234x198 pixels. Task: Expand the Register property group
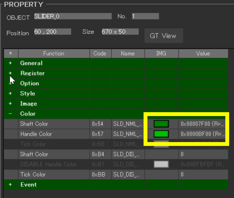pos(11,73)
